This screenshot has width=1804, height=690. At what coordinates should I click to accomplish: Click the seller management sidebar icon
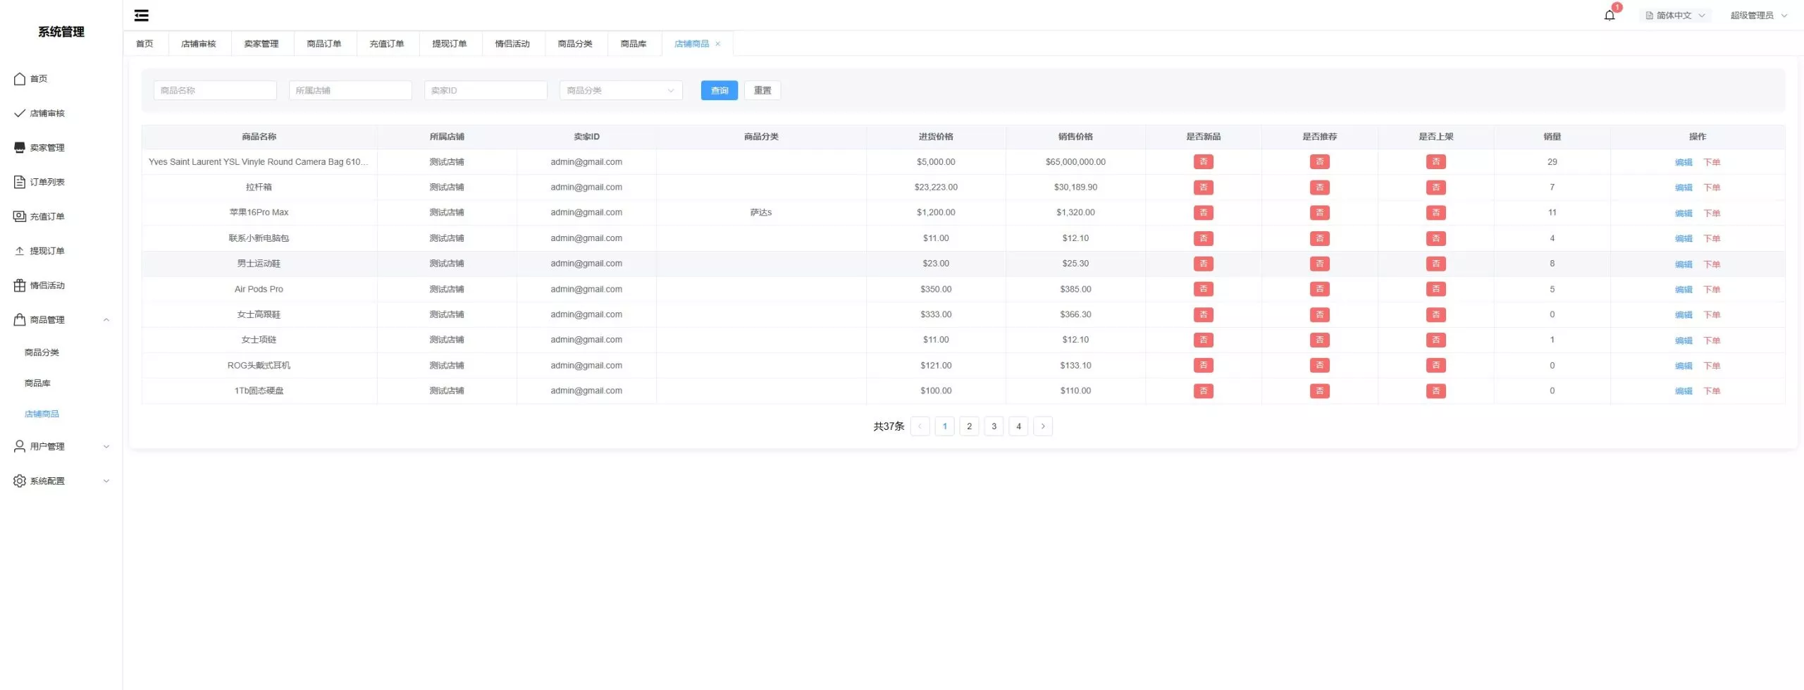(x=20, y=147)
